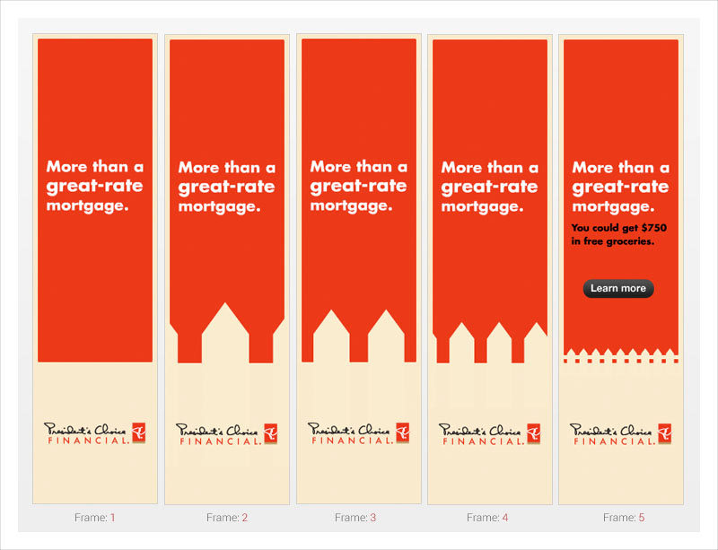
Task: Select the Frame: 4 label
Action: pos(487,518)
